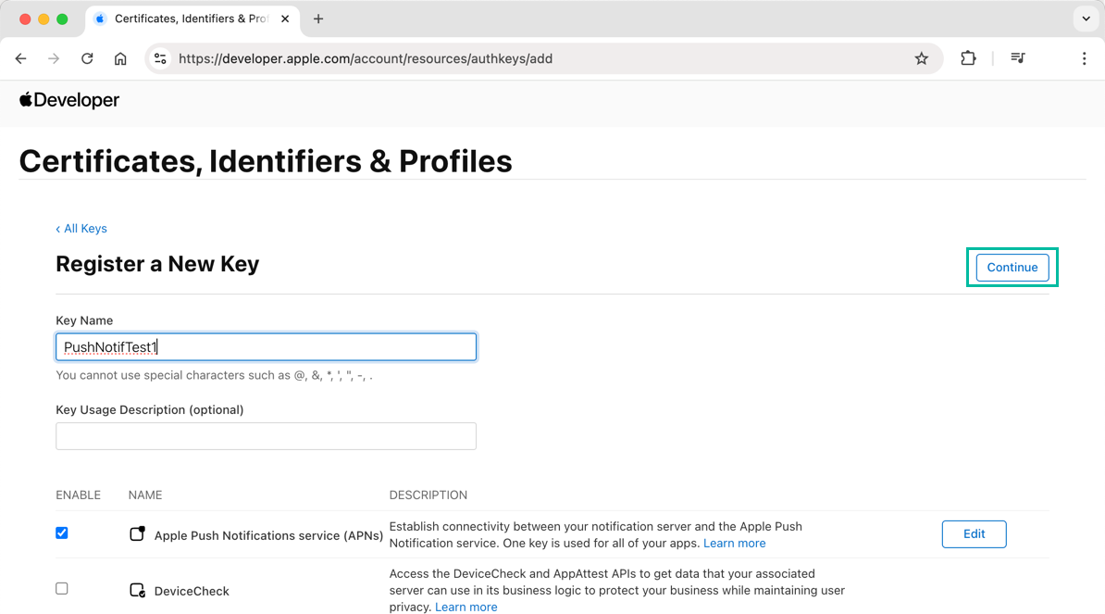Screen dimensions: 1105x614
Task: Open Learn more link for DeviceCheck
Action: tap(466, 608)
